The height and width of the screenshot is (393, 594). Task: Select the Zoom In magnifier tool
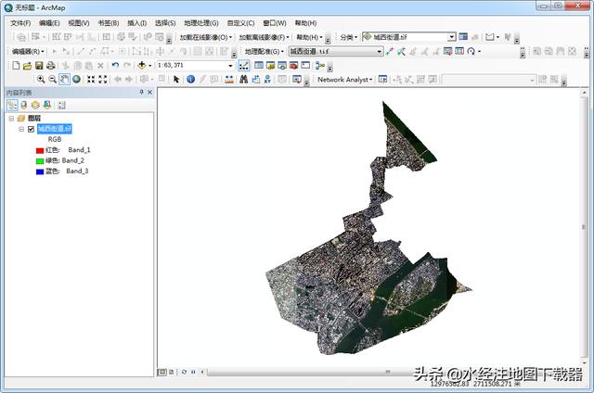(x=41, y=79)
